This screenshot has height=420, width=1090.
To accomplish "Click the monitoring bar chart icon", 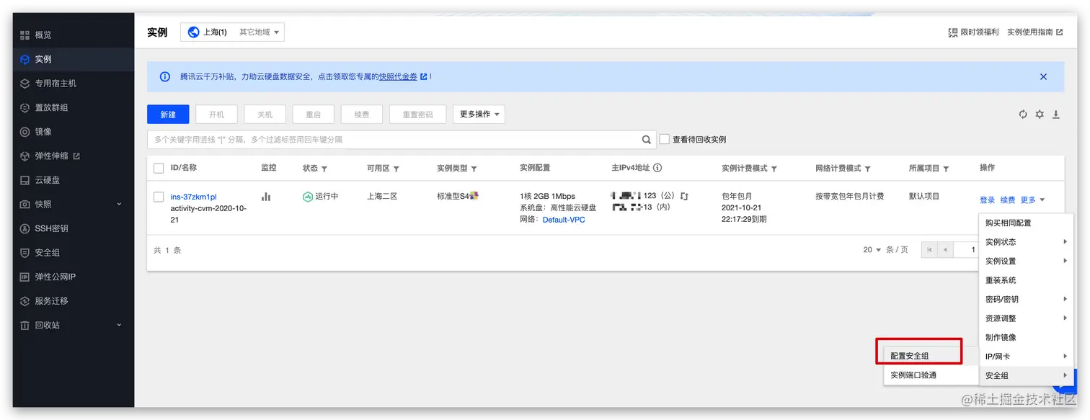I will point(266,197).
